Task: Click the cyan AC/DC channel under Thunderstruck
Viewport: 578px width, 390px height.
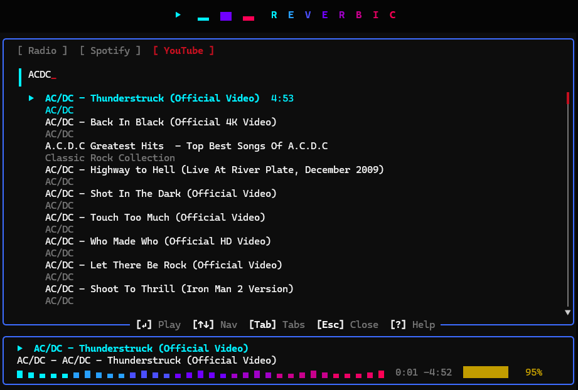Action: (60, 110)
